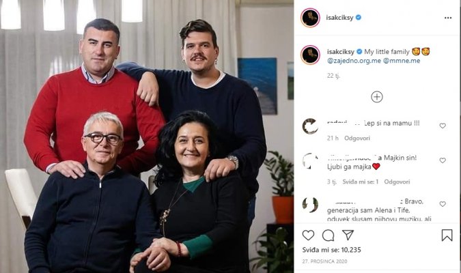Like the 'Bravo, generacija' comment

tap(443, 204)
